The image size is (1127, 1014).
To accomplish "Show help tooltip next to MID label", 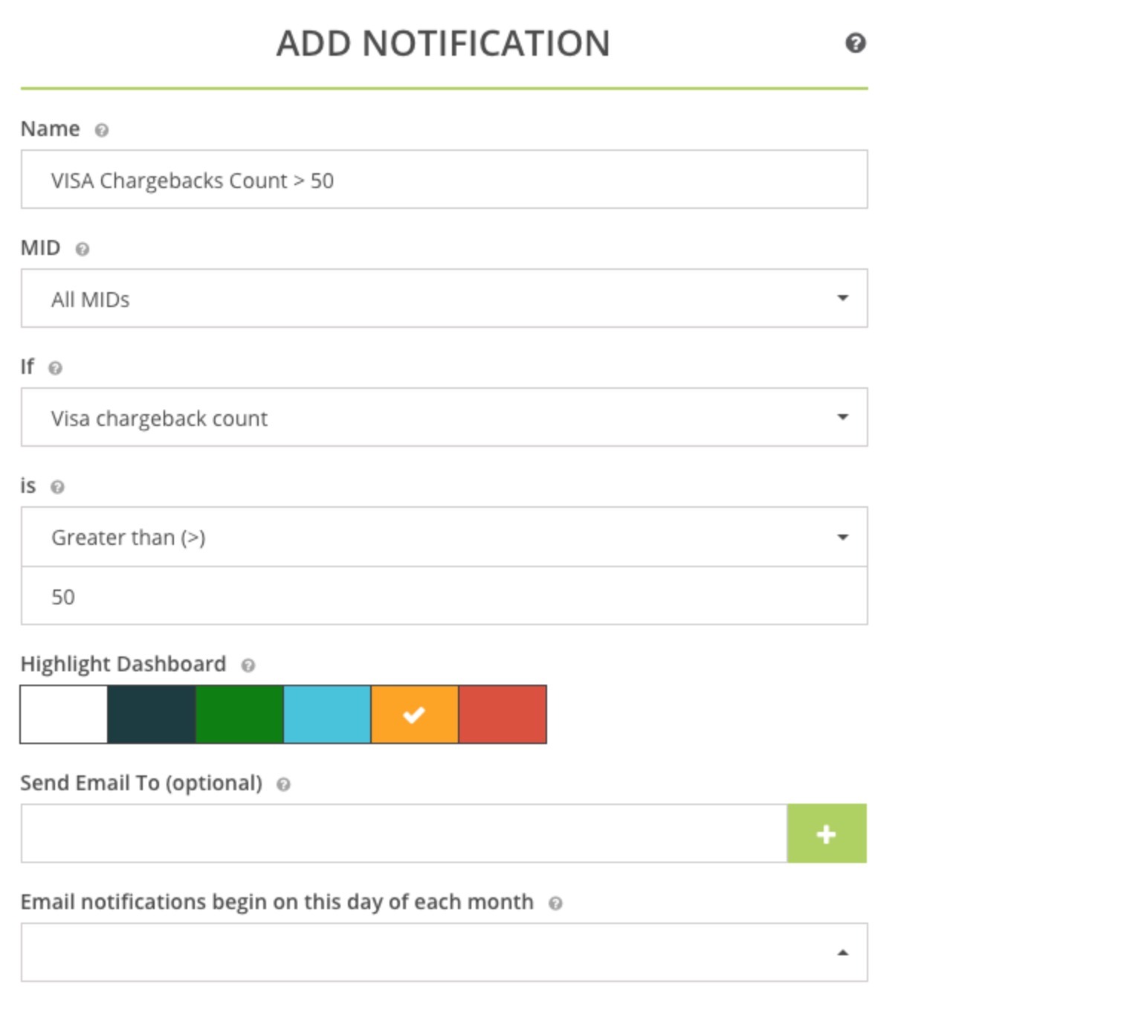I will [83, 249].
